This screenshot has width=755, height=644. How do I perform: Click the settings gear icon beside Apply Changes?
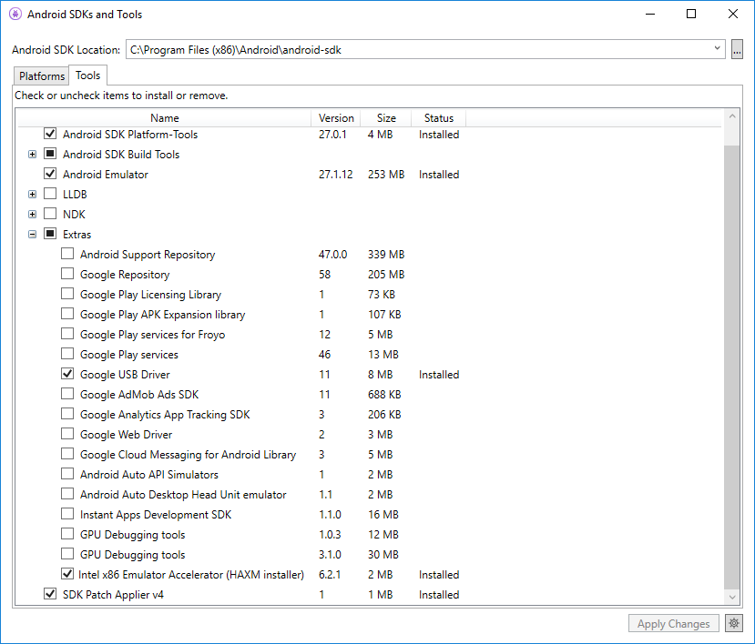[x=733, y=623]
